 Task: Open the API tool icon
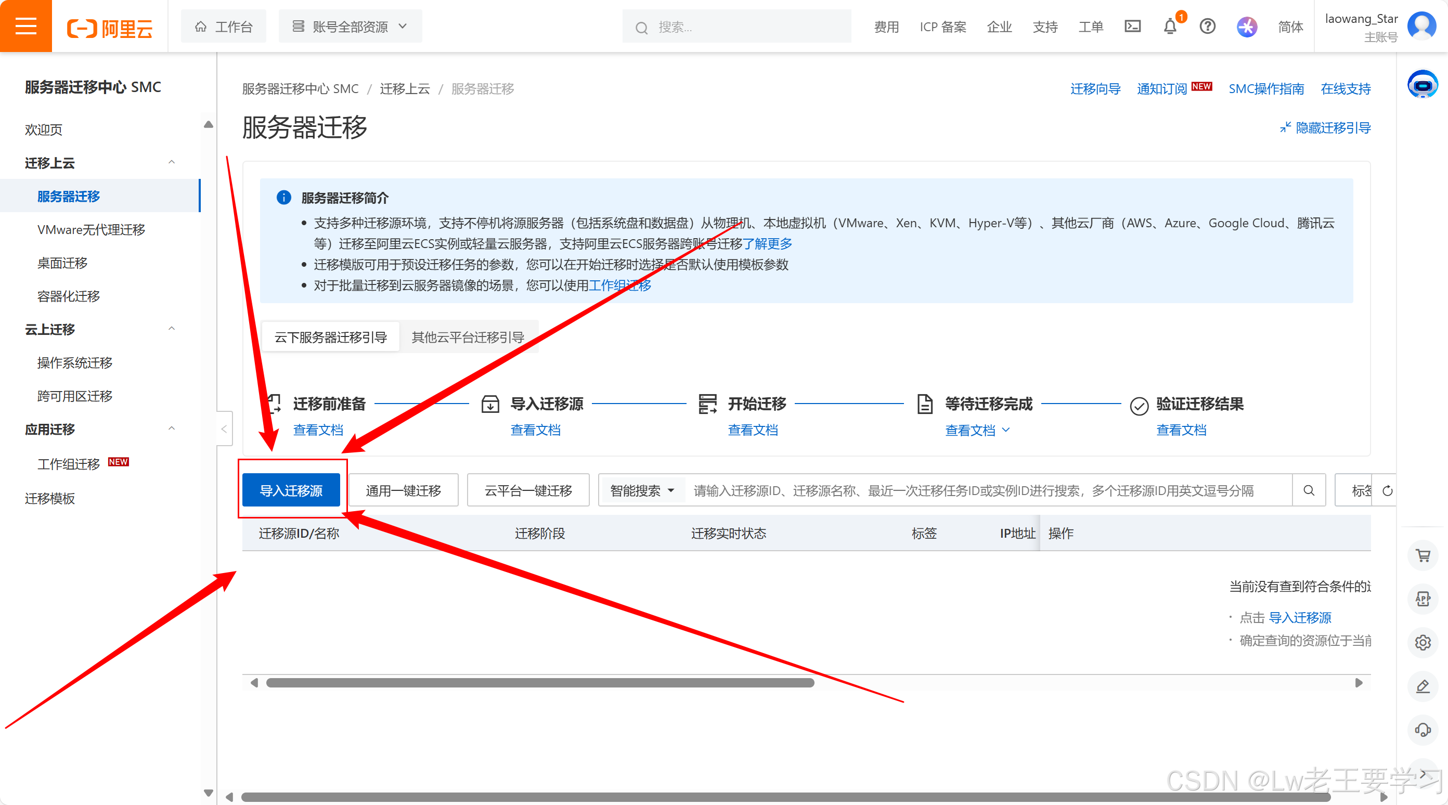(x=1423, y=599)
